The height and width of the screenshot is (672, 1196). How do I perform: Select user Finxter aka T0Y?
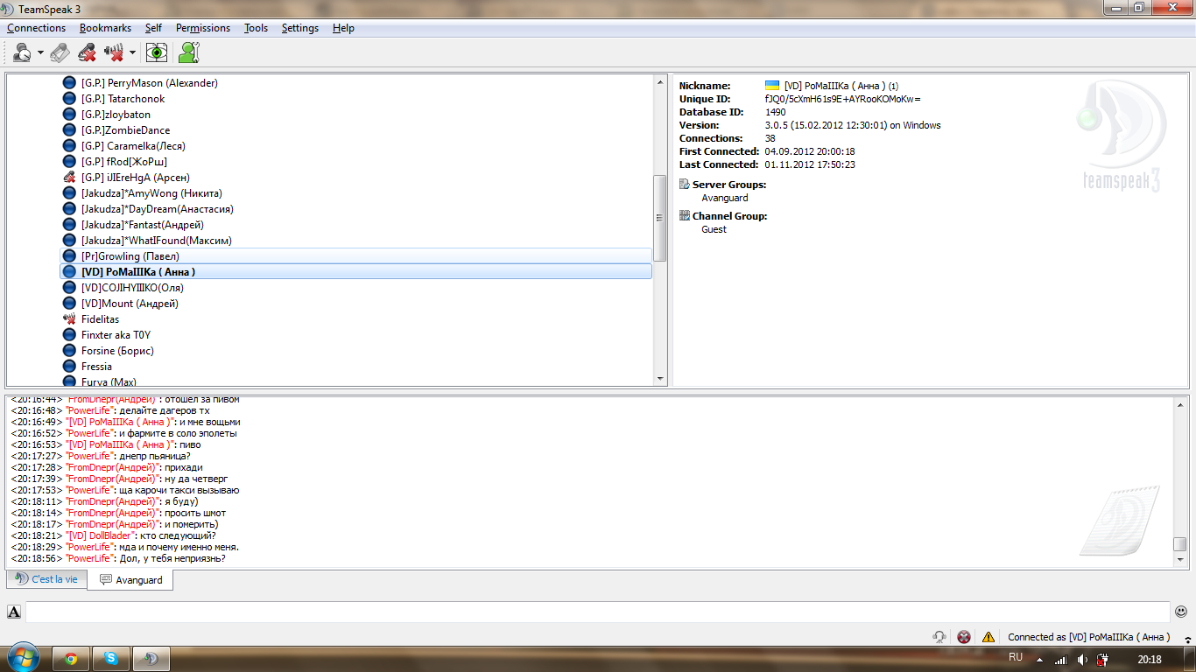tap(116, 335)
